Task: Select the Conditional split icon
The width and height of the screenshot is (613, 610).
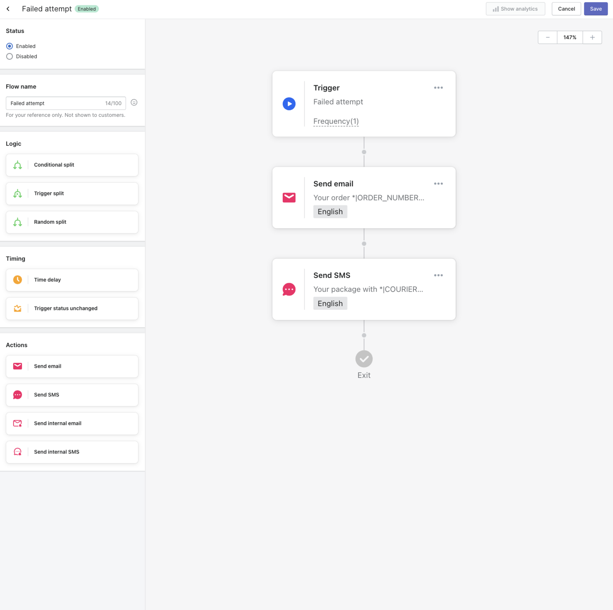Action: pyautogui.click(x=18, y=165)
